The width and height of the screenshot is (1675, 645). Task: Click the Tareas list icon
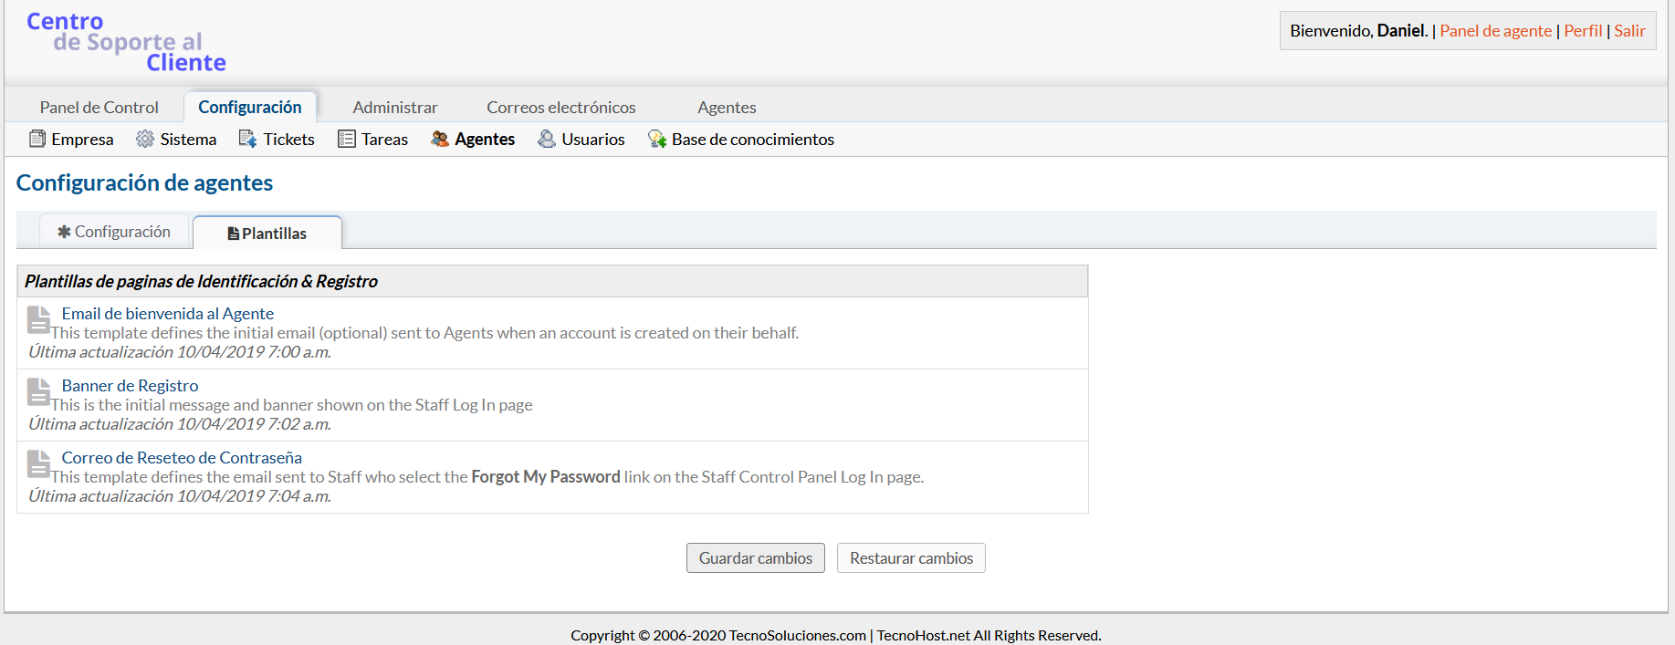pyautogui.click(x=347, y=139)
